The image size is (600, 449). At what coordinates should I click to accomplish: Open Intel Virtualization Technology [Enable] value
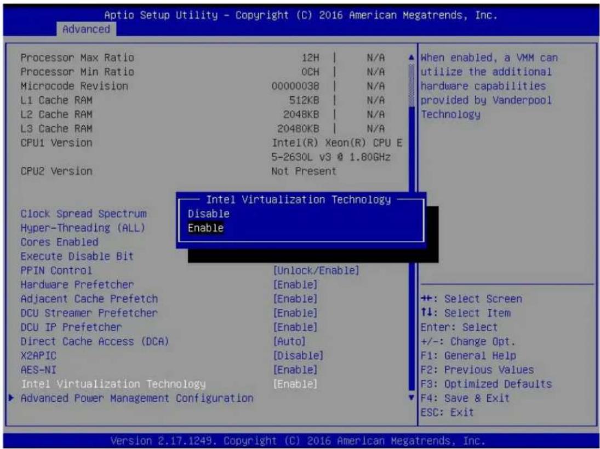click(295, 384)
